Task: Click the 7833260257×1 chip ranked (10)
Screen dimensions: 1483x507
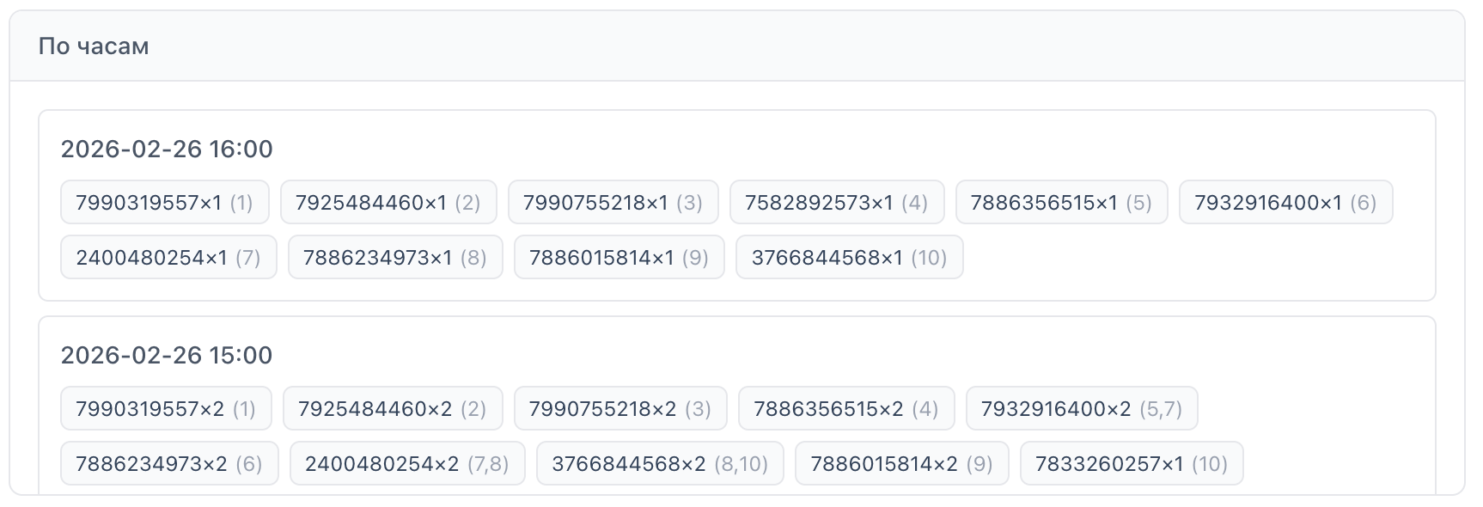Action: 1131,464
